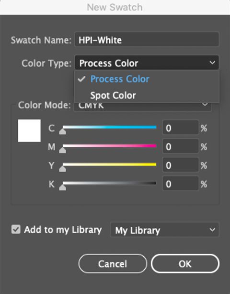This screenshot has width=230, height=294.
Task: Open the Color Type dropdown
Action: (147, 63)
